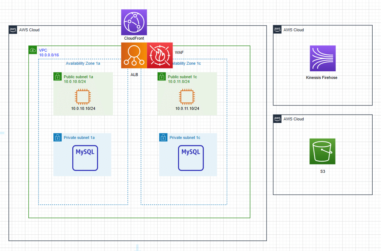This screenshot has width=381, height=251.
Task: Click the ALB load balancer icon
Action: pyautogui.click(x=134, y=56)
